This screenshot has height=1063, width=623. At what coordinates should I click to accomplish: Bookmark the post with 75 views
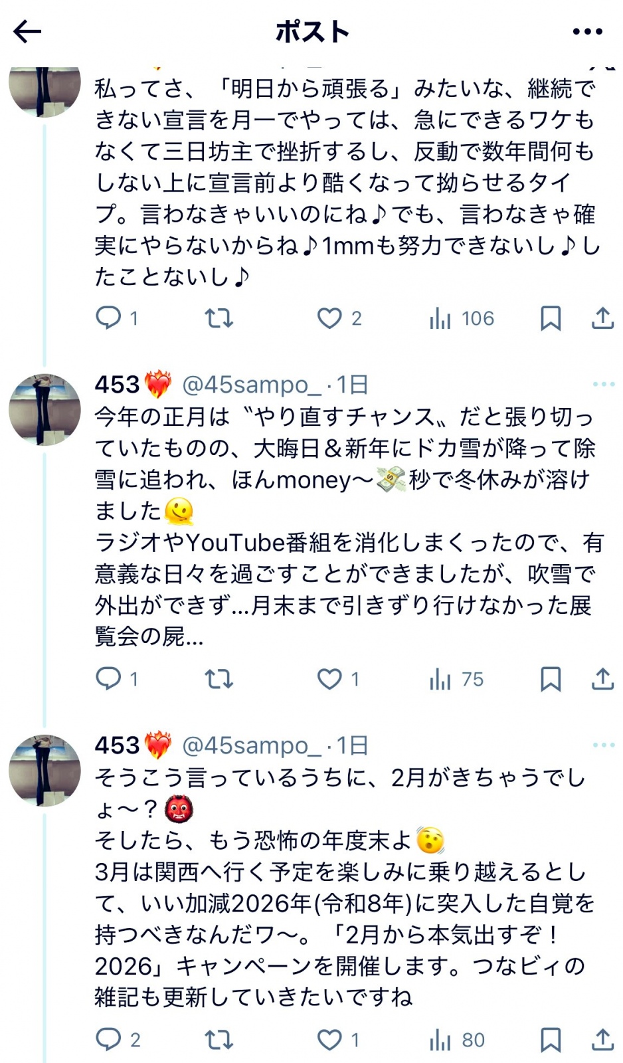pos(551,678)
